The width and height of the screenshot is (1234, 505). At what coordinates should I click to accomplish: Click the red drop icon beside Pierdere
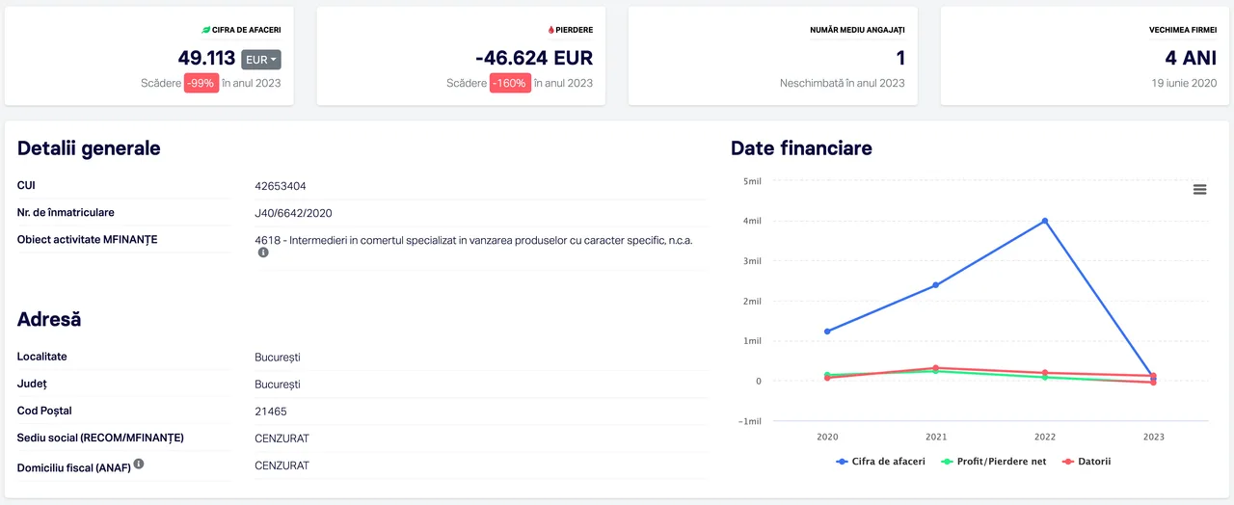coord(550,30)
